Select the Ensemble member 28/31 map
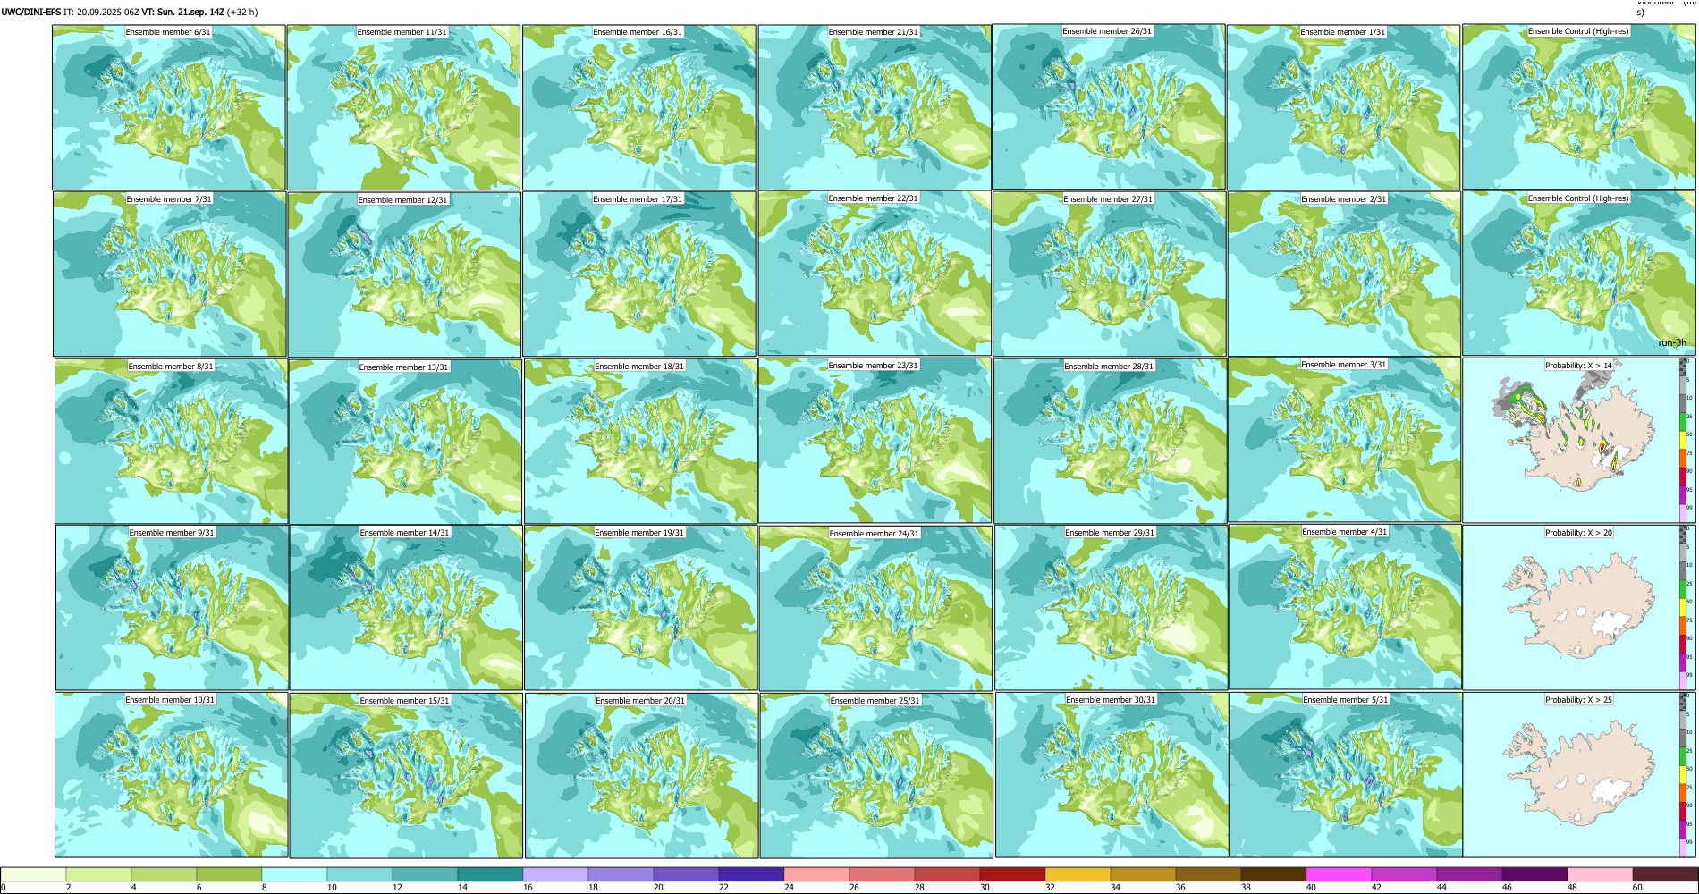Image resolution: width=1699 pixels, height=894 pixels. [1110, 441]
